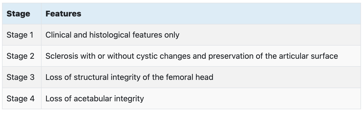Screen dimensions: 364x113
Task: Select the Stage 3 cell
Action: (22, 77)
